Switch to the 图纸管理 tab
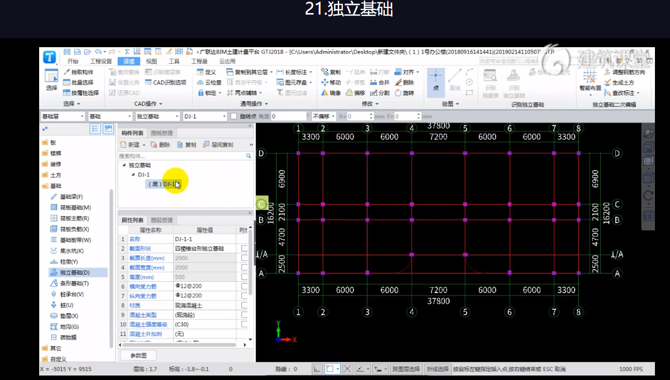Viewport: 670px width, 380px height. (x=162, y=133)
